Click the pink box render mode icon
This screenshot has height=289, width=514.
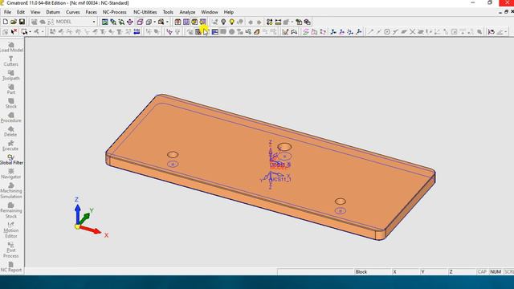[140, 22]
